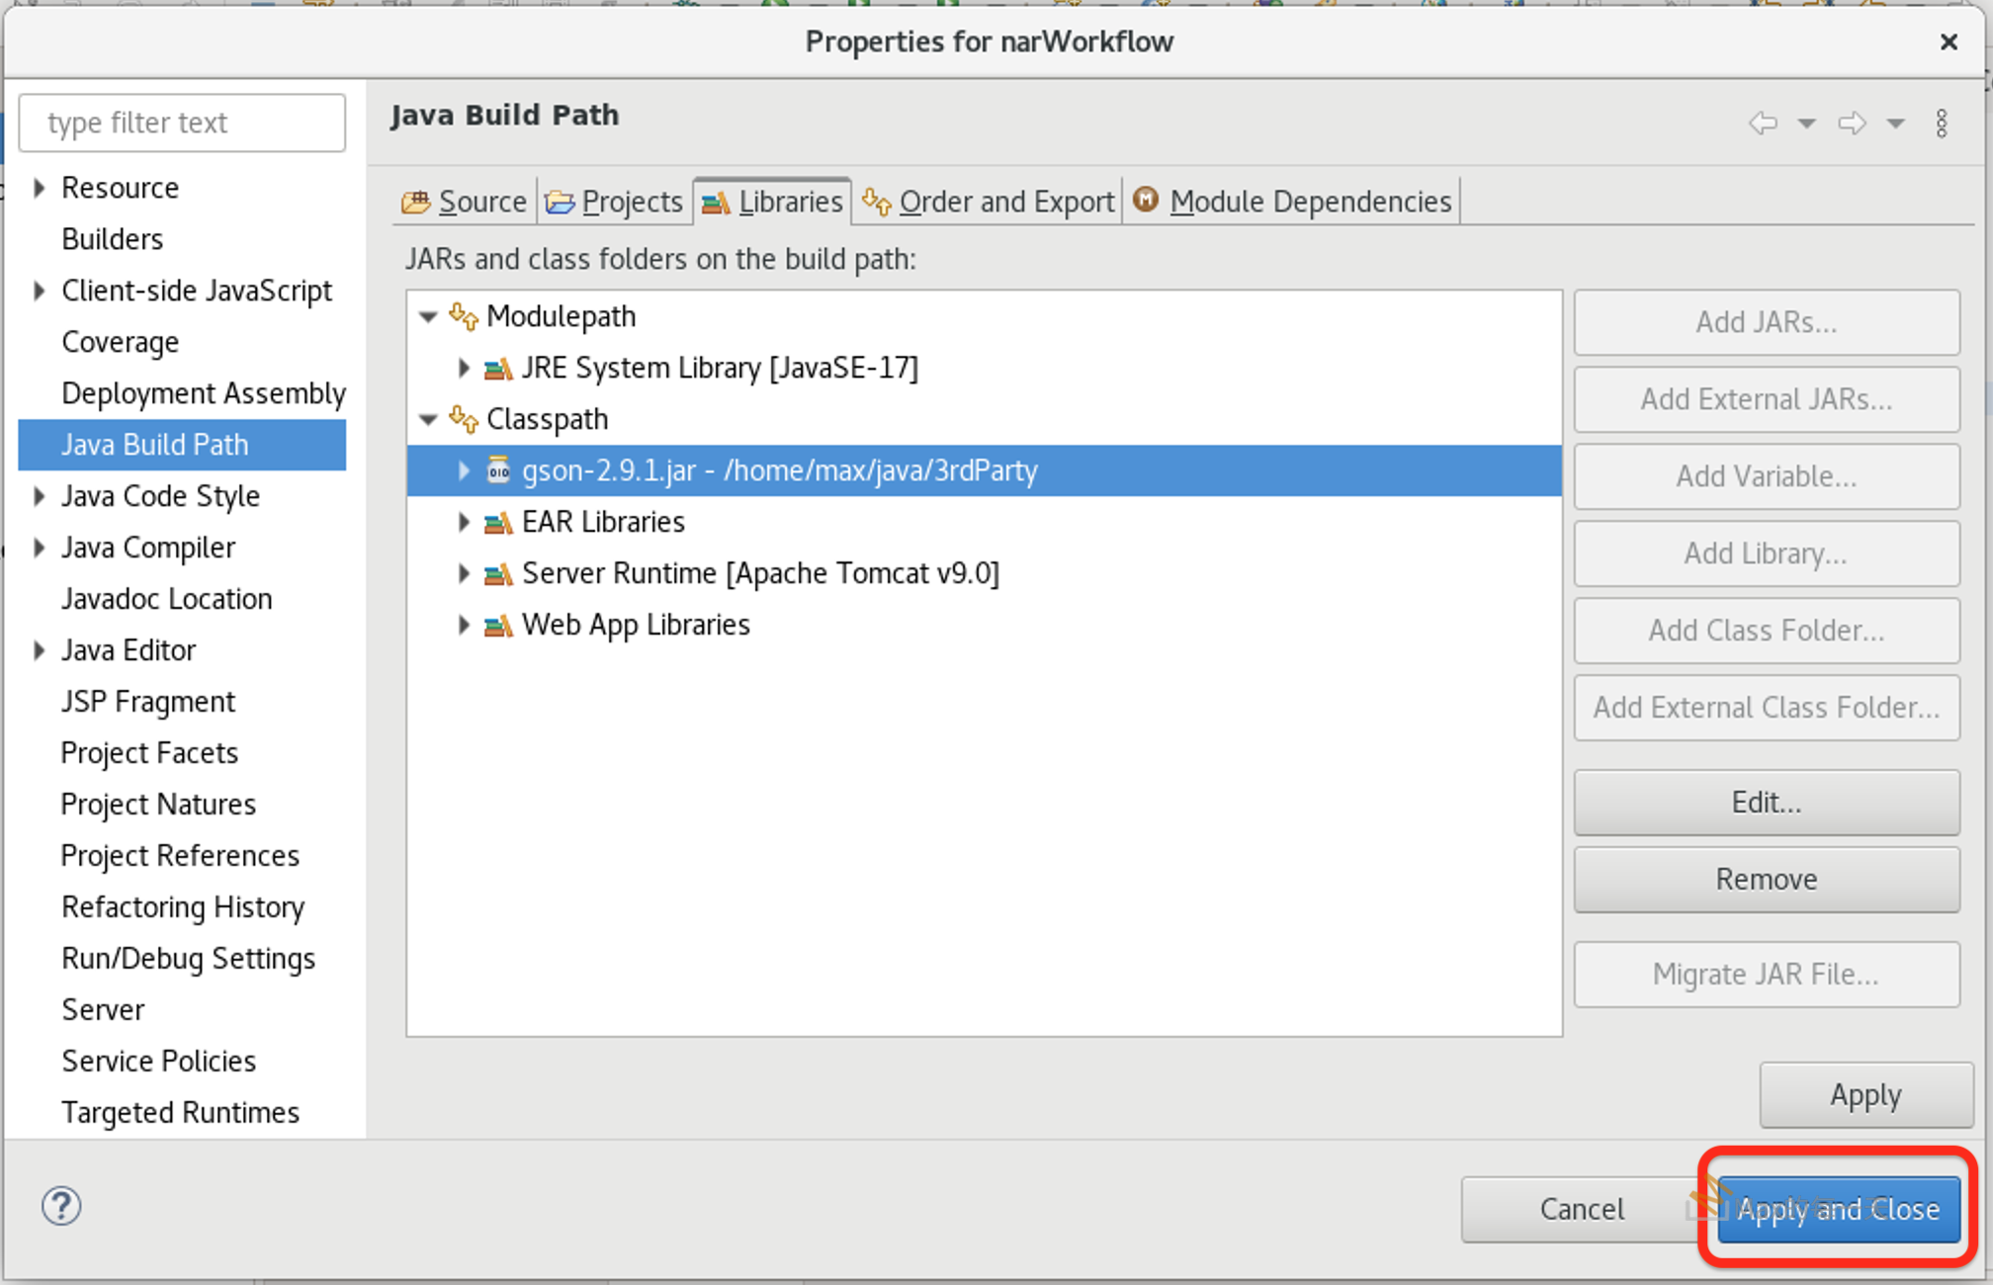Expand the gson-2.9.1.jar entry

464,471
